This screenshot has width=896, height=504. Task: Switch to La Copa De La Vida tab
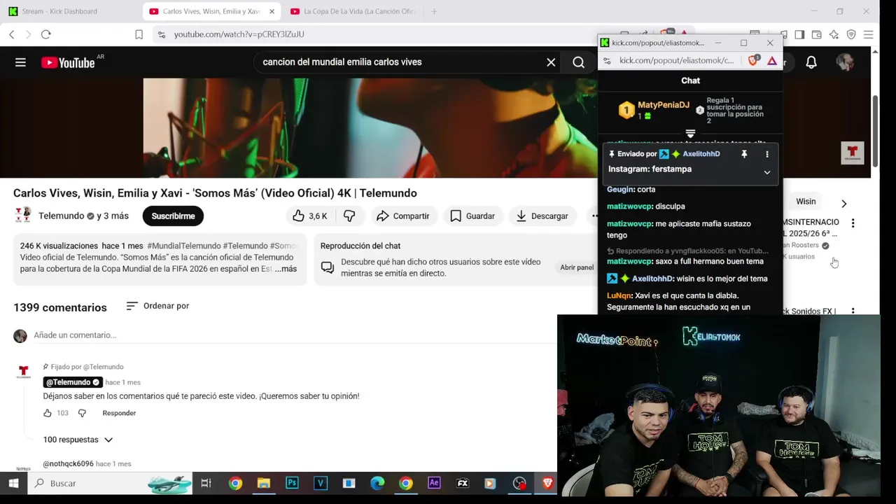pos(352,11)
